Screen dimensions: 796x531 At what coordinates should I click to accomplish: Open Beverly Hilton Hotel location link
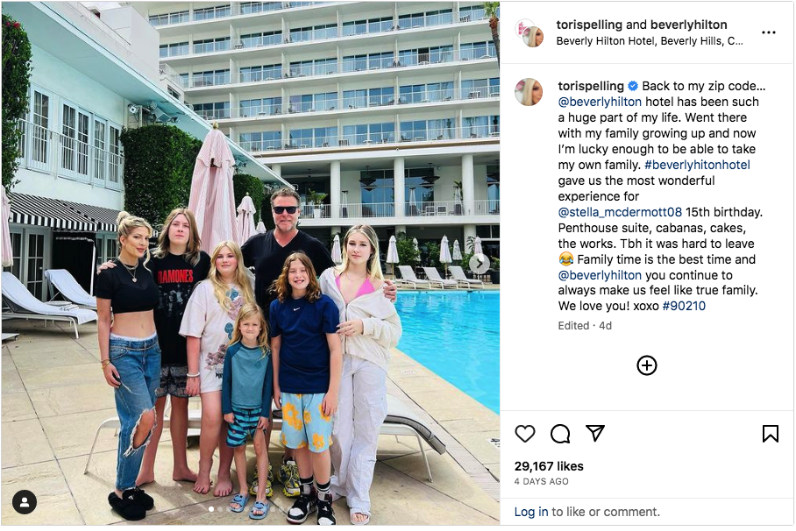pyautogui.click(x=650, y=41)
